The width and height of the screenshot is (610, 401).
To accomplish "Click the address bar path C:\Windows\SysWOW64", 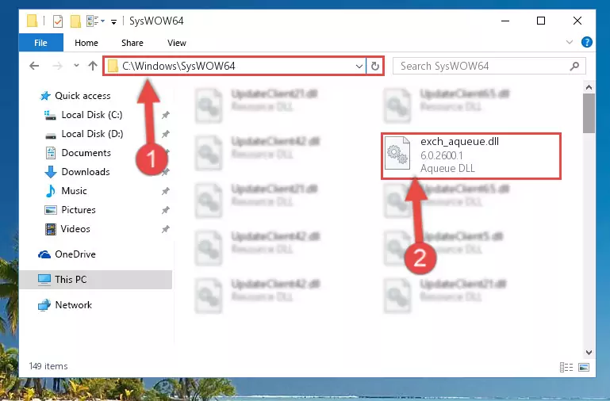I will [x=178, y=66].
